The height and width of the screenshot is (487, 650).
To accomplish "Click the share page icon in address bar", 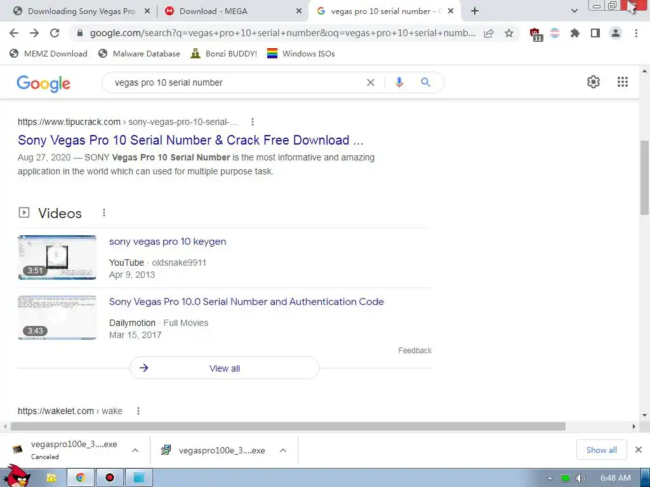I will coord(489,33).
